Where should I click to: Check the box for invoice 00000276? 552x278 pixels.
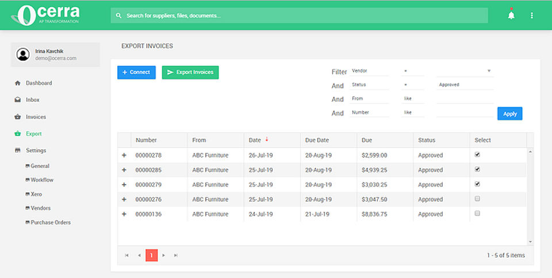tap(477, 199)
